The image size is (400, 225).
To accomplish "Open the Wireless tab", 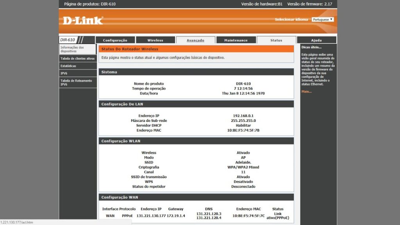I will point(155,40).
